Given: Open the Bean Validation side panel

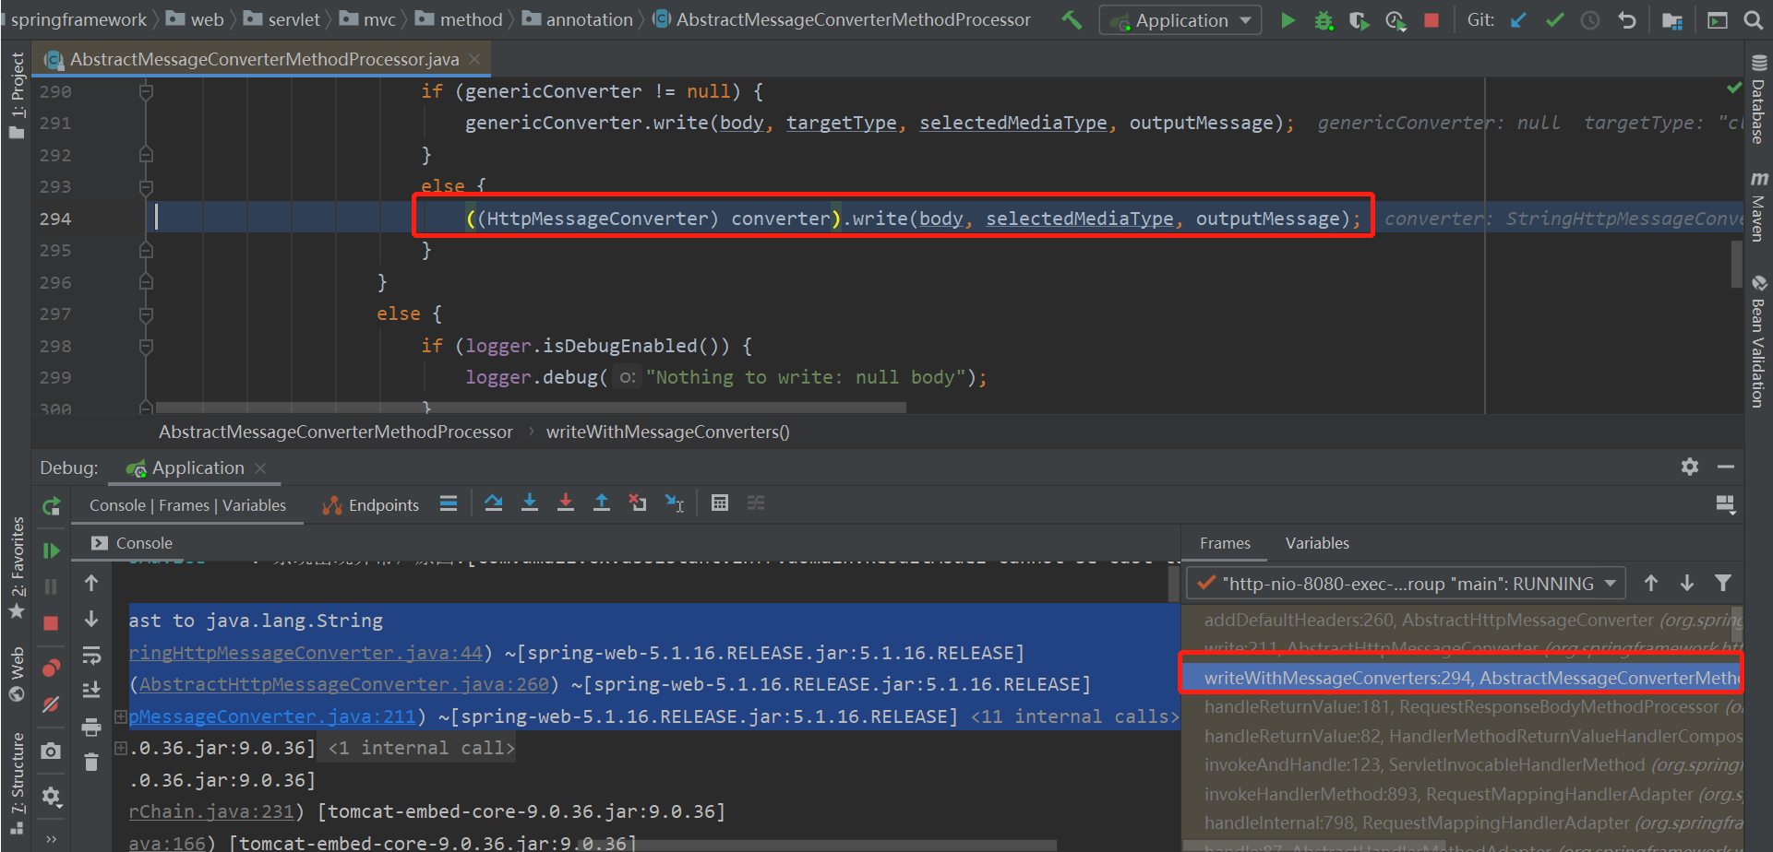Looking at the screenshot, I should [1758, 341].
